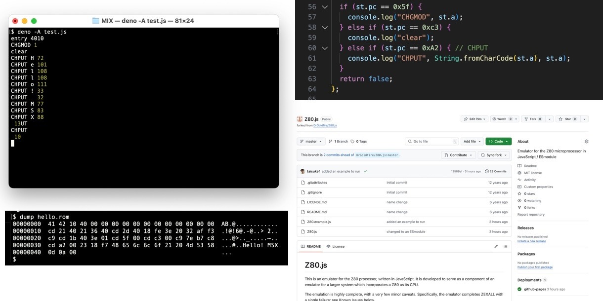The height and width of the screenshot is (301, 603).
Task: Click the history clock icon beside 23 Commits
Action: [x=487, y=171]
